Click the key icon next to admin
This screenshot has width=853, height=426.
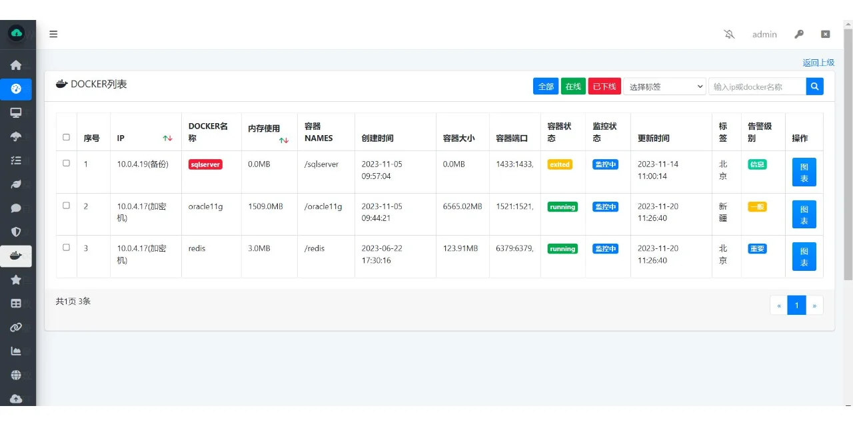pyautogui.click(x=799, y=34)
